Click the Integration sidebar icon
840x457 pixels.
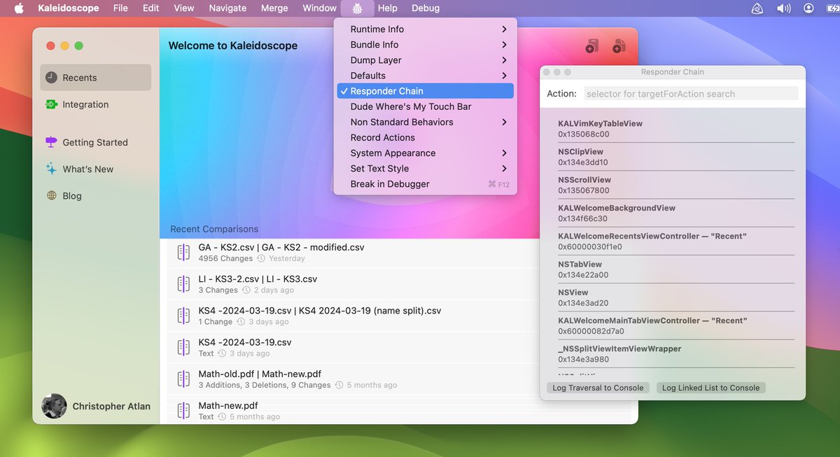[x=51, y=104]
